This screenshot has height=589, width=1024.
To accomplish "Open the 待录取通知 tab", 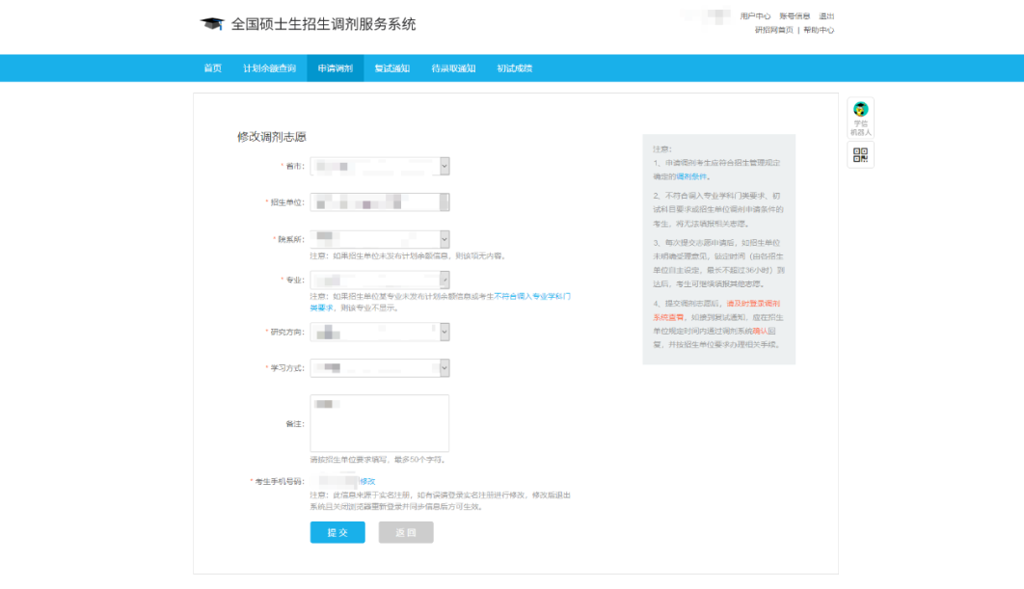I will coord(452,68).
